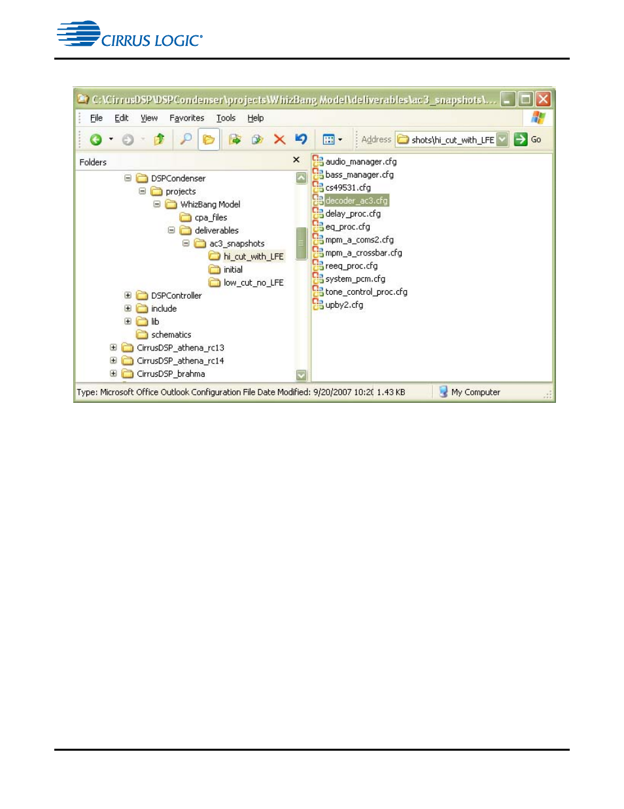Open the Help menu
The height and width of the screenshot is (809, 624).
(x=256, y=118)
